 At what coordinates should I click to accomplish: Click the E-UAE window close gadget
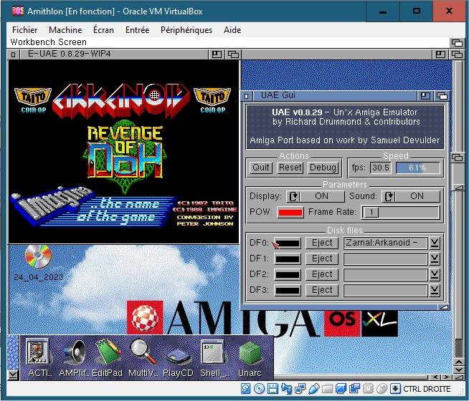(x=14, y=54)
